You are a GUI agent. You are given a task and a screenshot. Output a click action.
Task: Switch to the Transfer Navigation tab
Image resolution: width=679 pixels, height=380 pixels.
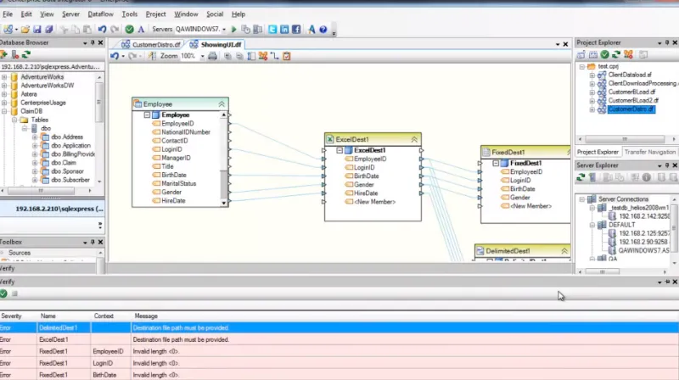coord(649,152)
